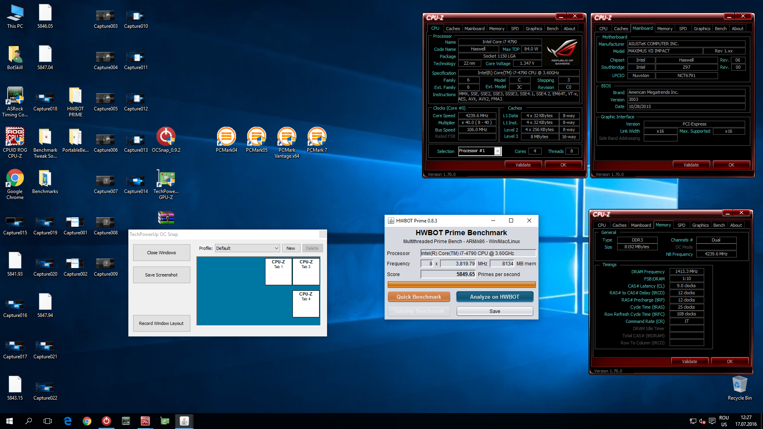Click Save Screenshot in OC Snap
The height and width of the screenshot is (429, 763).
(161, 275)
